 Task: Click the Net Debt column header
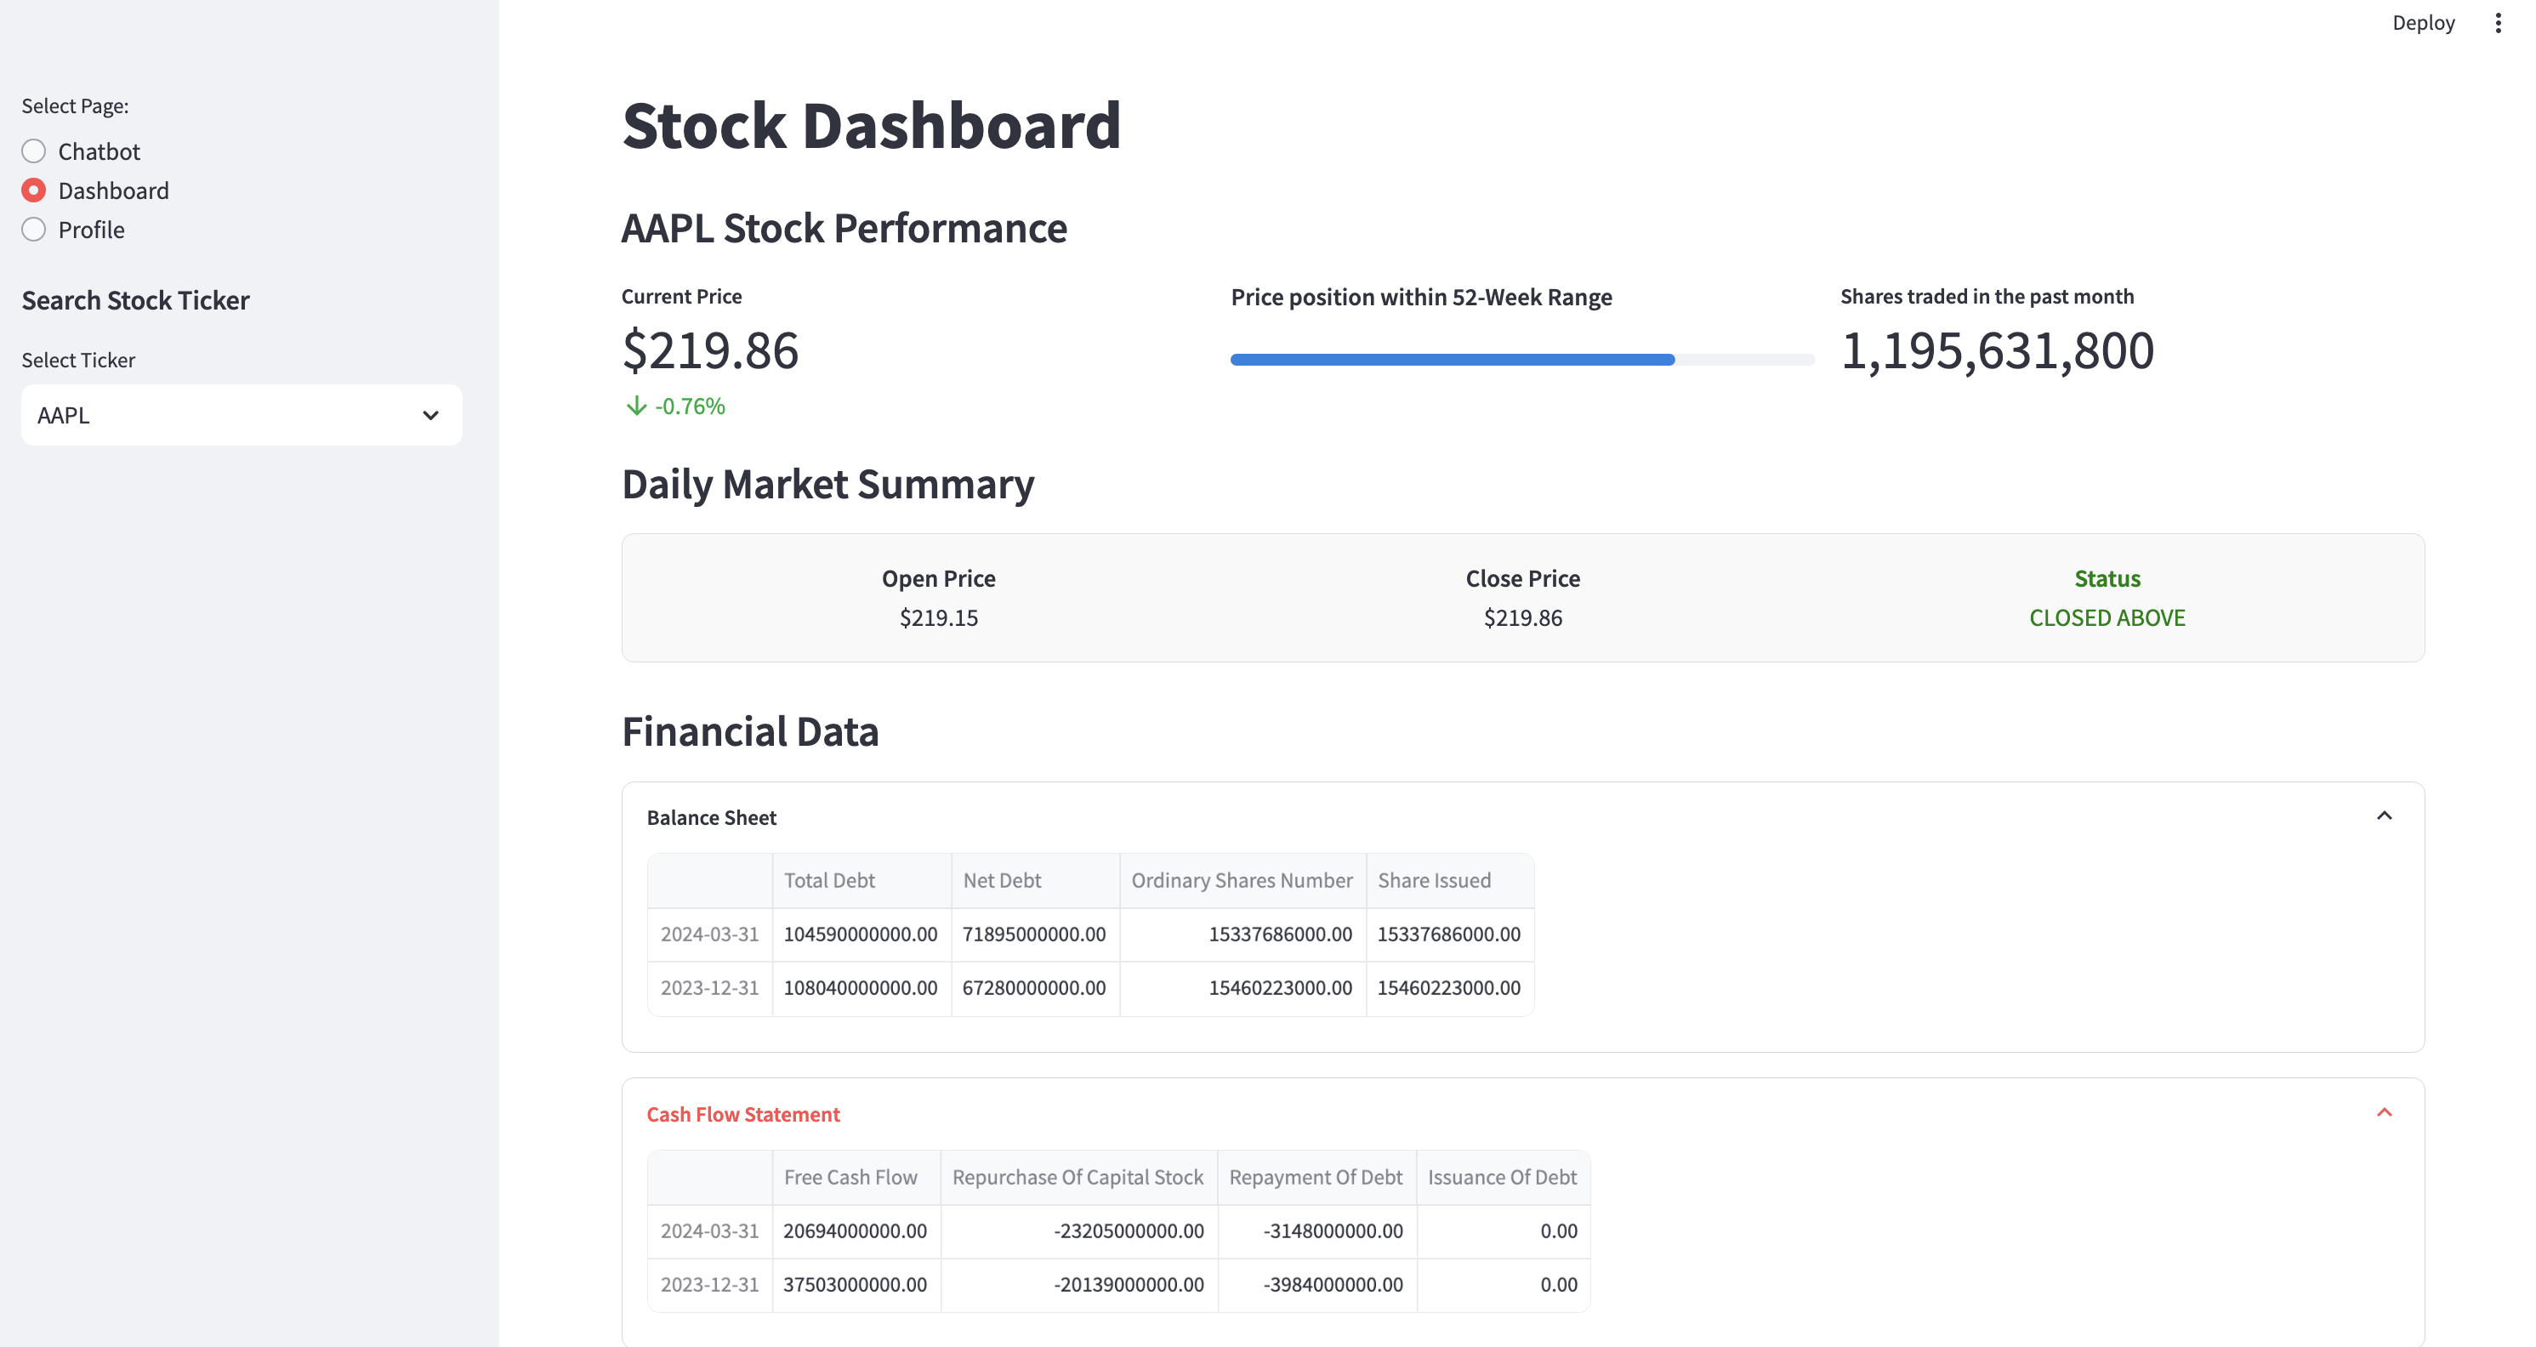point(1001,880)
